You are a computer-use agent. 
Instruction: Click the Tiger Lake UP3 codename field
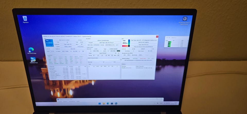(67, 44)
